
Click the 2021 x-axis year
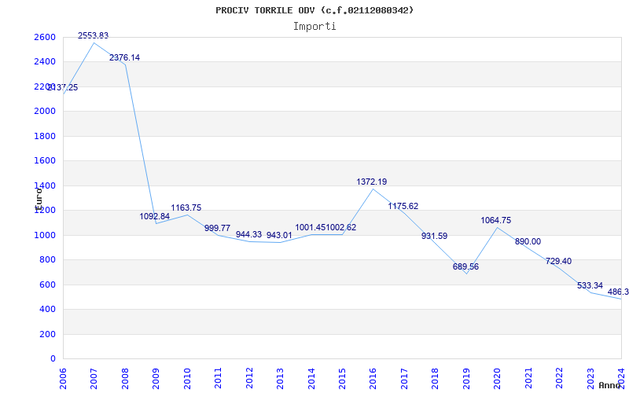(528, 378)
